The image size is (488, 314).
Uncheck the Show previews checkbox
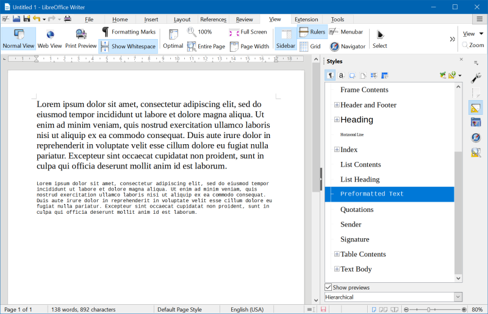[x=329, y=287]
